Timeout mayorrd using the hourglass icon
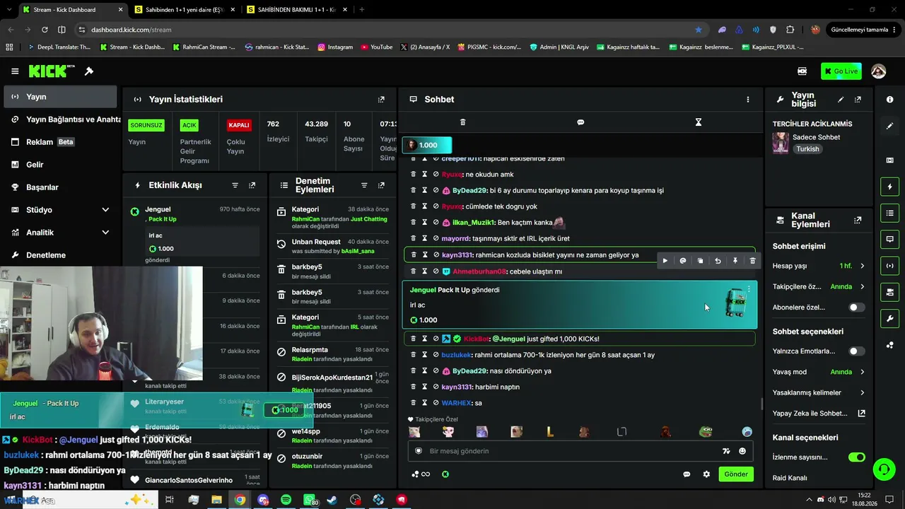Screen dimensions: 905x509 click(x=425, y=238)
